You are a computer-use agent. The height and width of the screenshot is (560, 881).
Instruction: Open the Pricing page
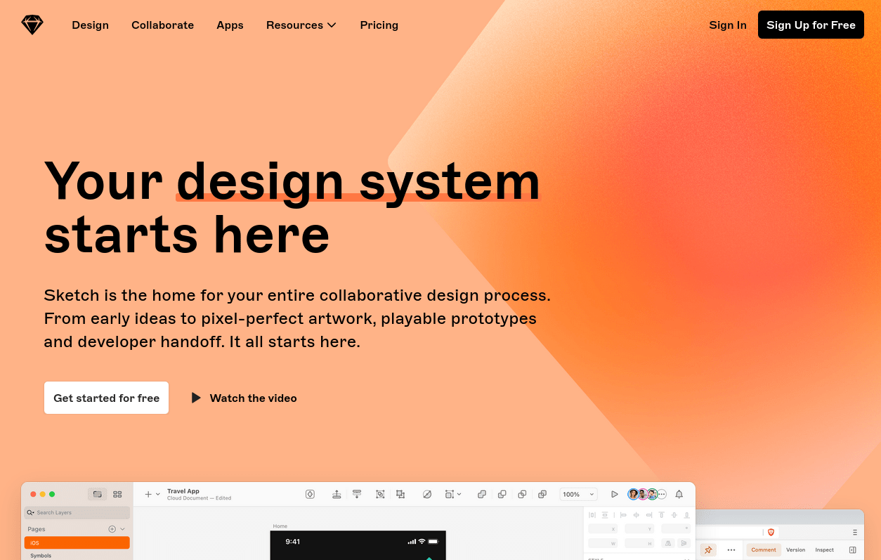[x=379, y=25]
